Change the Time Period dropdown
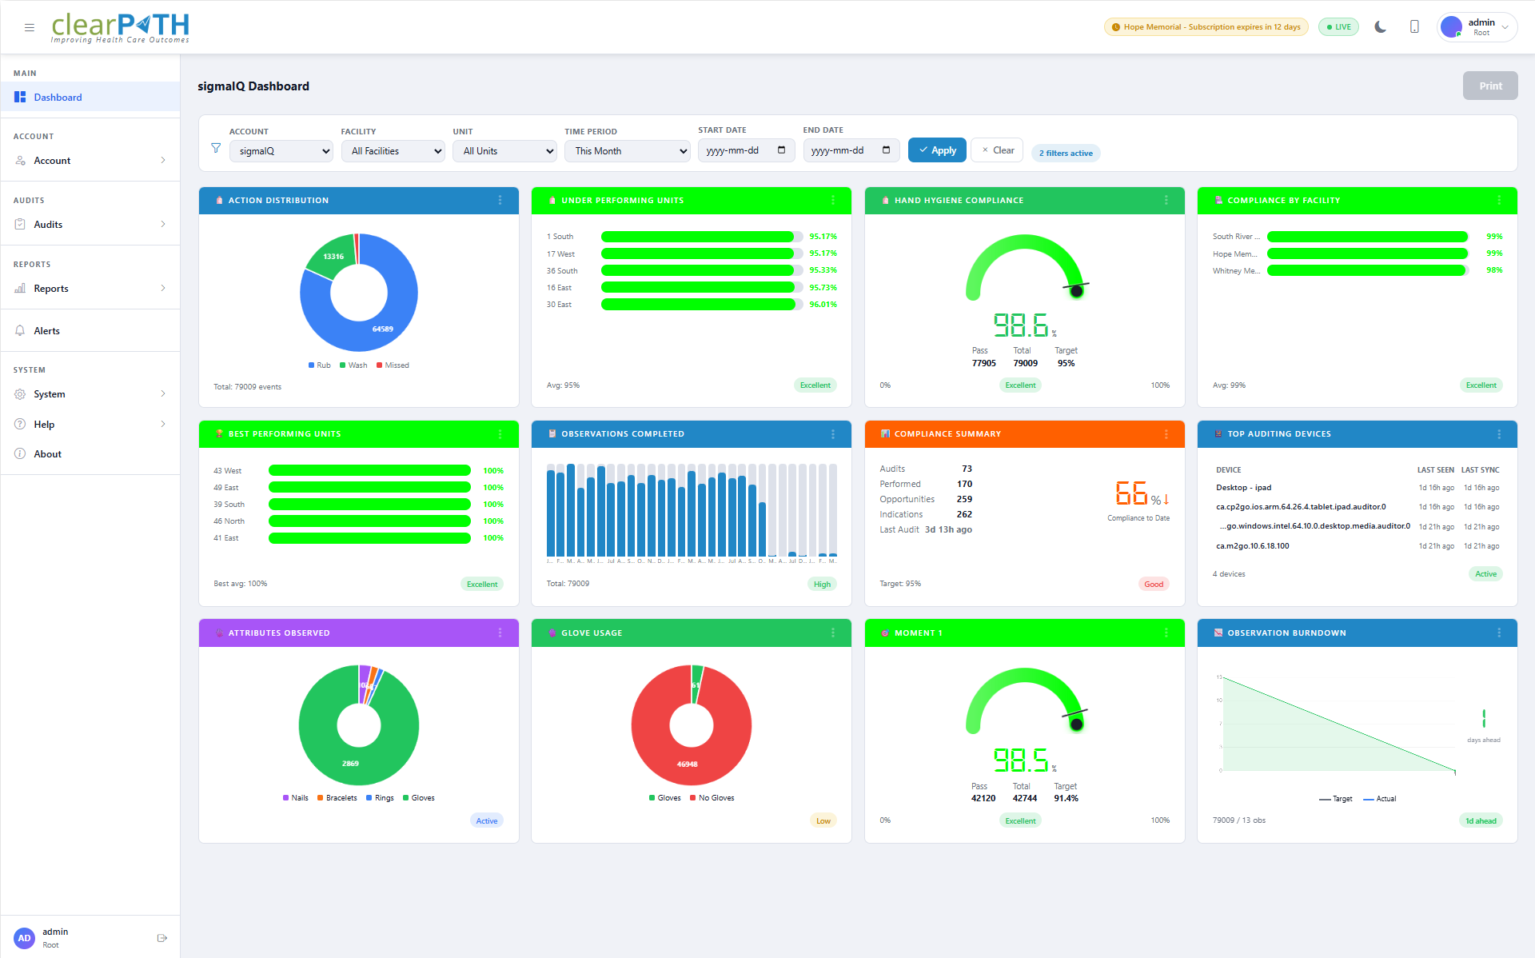 click(x=627, y=150)
